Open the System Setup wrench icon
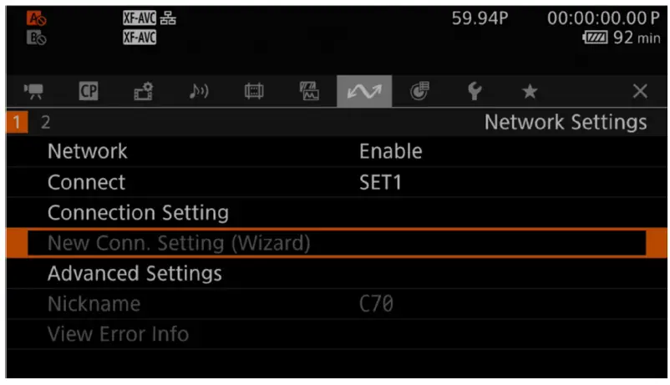This screenshot has width=670, height=385. [474, 92]
